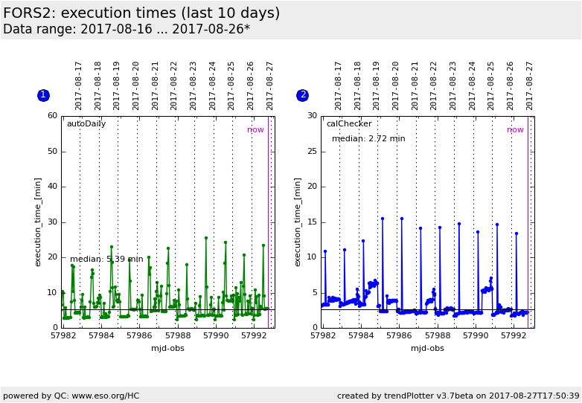Click the 57990 tick on autoDaily x-axis
The image size is (582, 403).
(x=216, y=336)
